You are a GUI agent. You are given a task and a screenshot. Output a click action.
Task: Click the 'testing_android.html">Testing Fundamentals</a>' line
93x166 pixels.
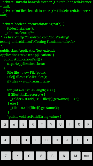coord(37,42)
